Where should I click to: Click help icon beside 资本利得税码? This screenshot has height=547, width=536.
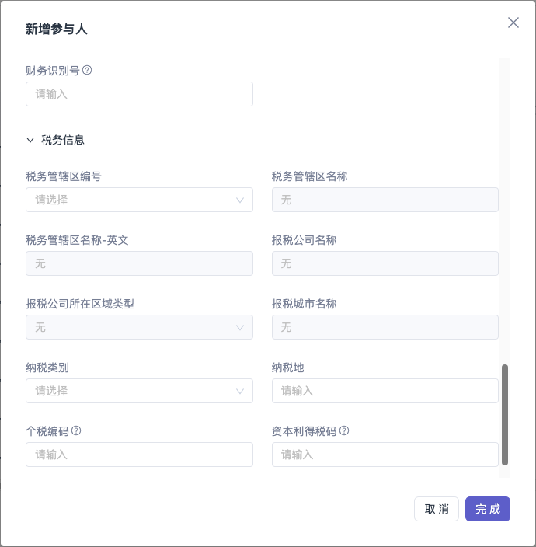[344, 430]
